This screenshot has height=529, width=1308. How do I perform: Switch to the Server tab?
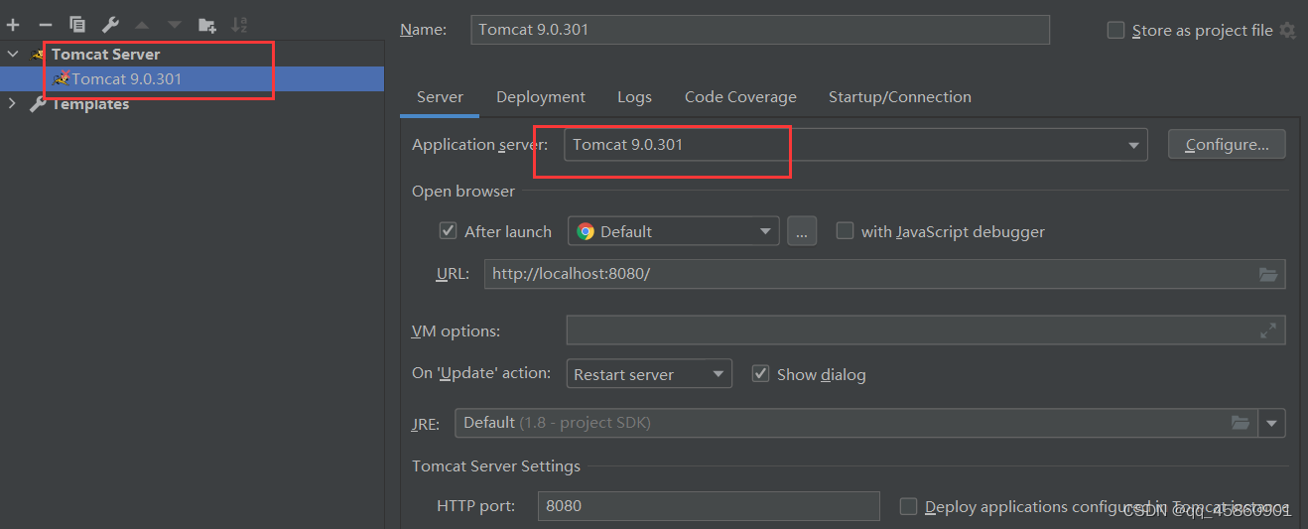click(440, 96)
